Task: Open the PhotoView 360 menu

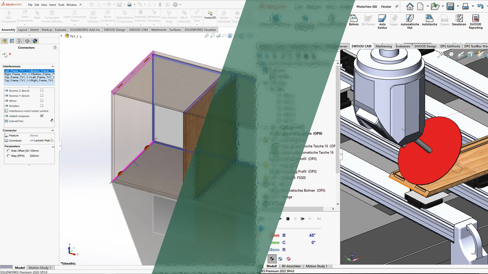Action: (x=367, y=7)
